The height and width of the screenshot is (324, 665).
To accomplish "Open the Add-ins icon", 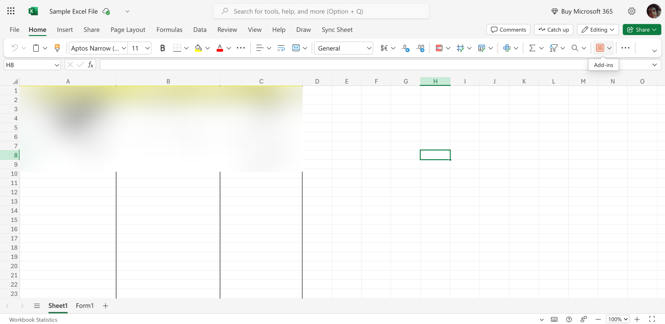I will [600, 48].
